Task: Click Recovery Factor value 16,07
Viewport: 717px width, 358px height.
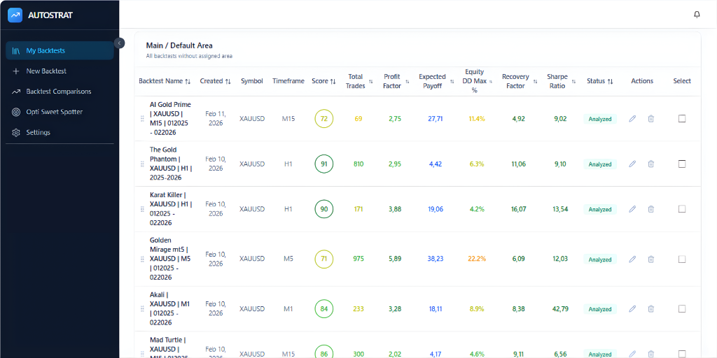Action: pos(519,209)
